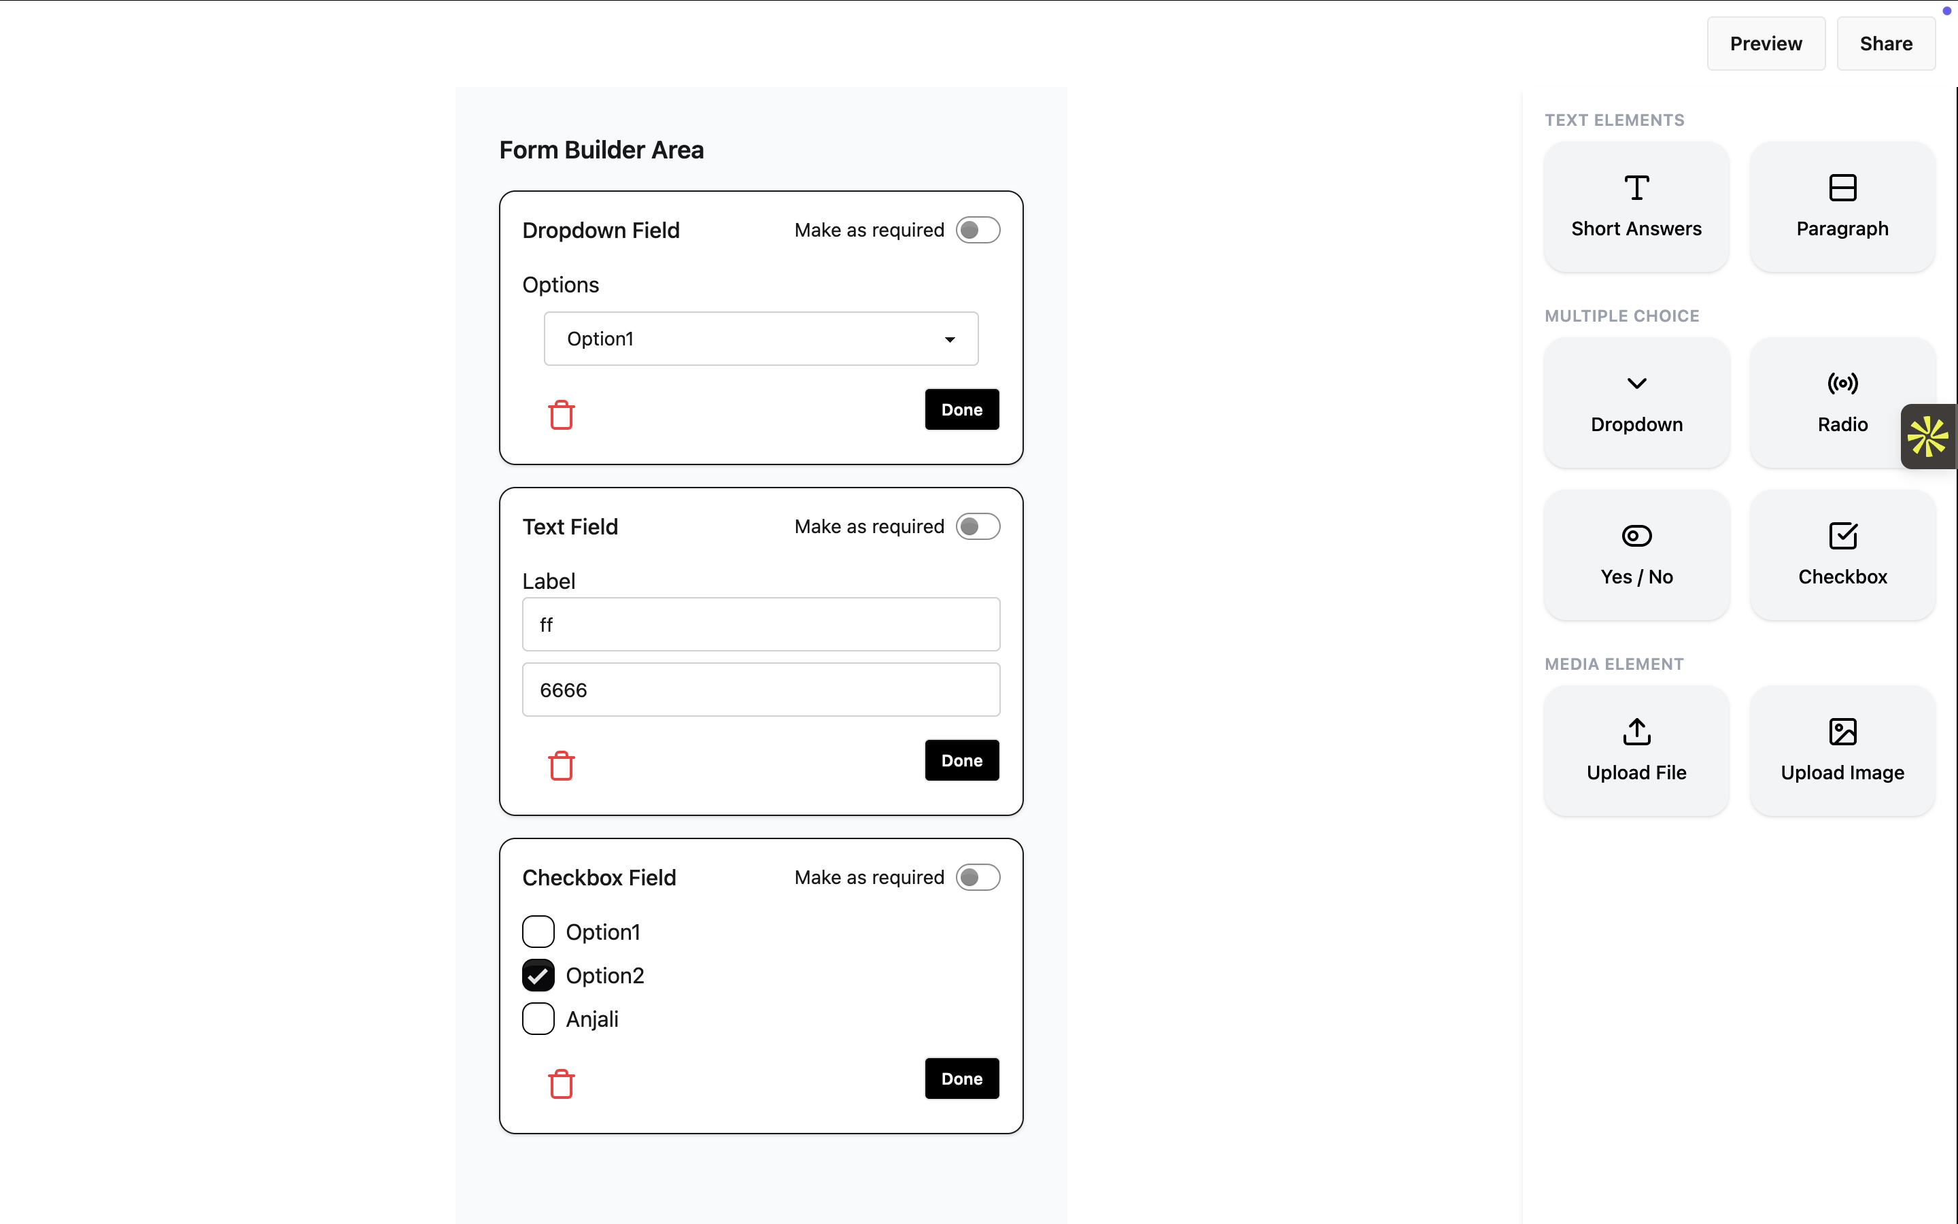Select the Short Answers element
This screenshot has width=1958, height=1224.
pyautogui.click(x=1636, y=207)
